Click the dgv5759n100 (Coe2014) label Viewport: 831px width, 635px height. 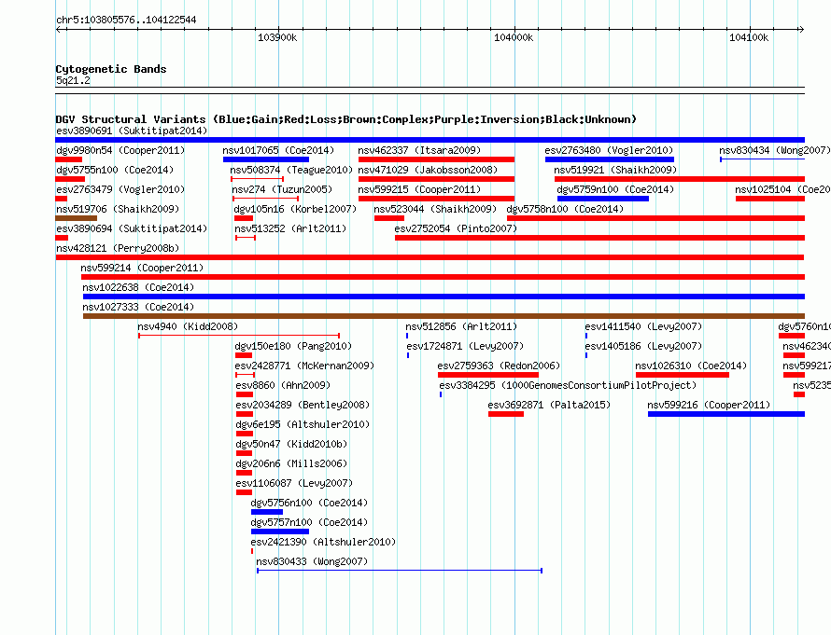point(615,189)
